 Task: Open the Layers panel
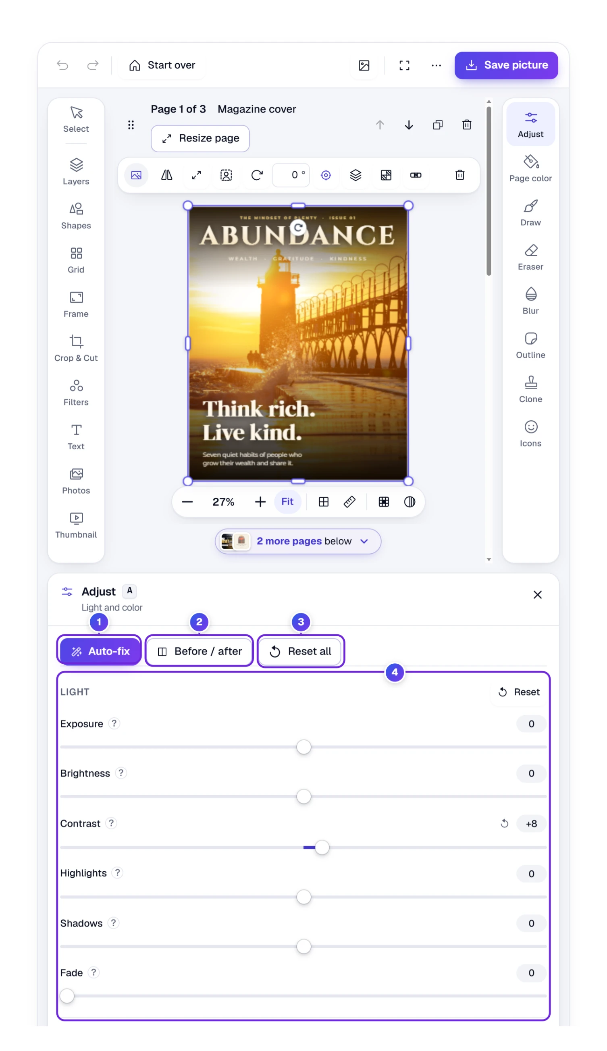[x=76, y=171]
